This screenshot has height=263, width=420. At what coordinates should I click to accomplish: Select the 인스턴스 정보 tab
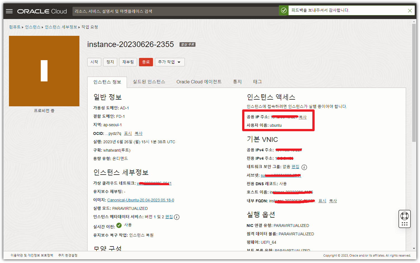point(107,82)
